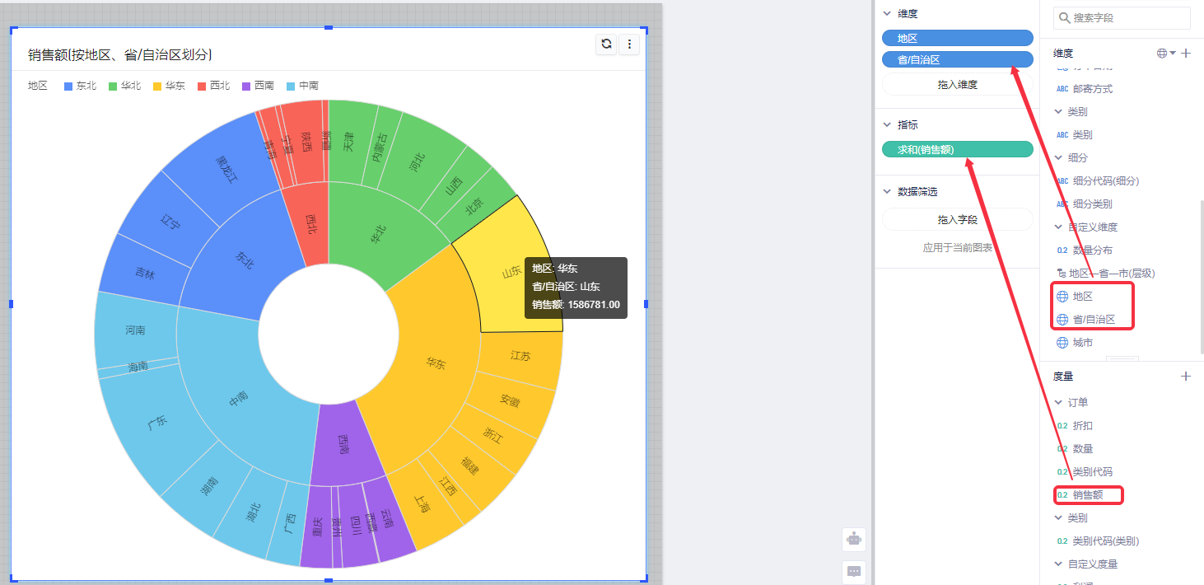Select the 省/自治区 dimension pill
Viewport: 1204px width, 585px height.
pyautogui.click(x=957, y=59)
